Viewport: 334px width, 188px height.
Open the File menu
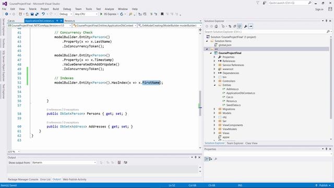point(4,9)
